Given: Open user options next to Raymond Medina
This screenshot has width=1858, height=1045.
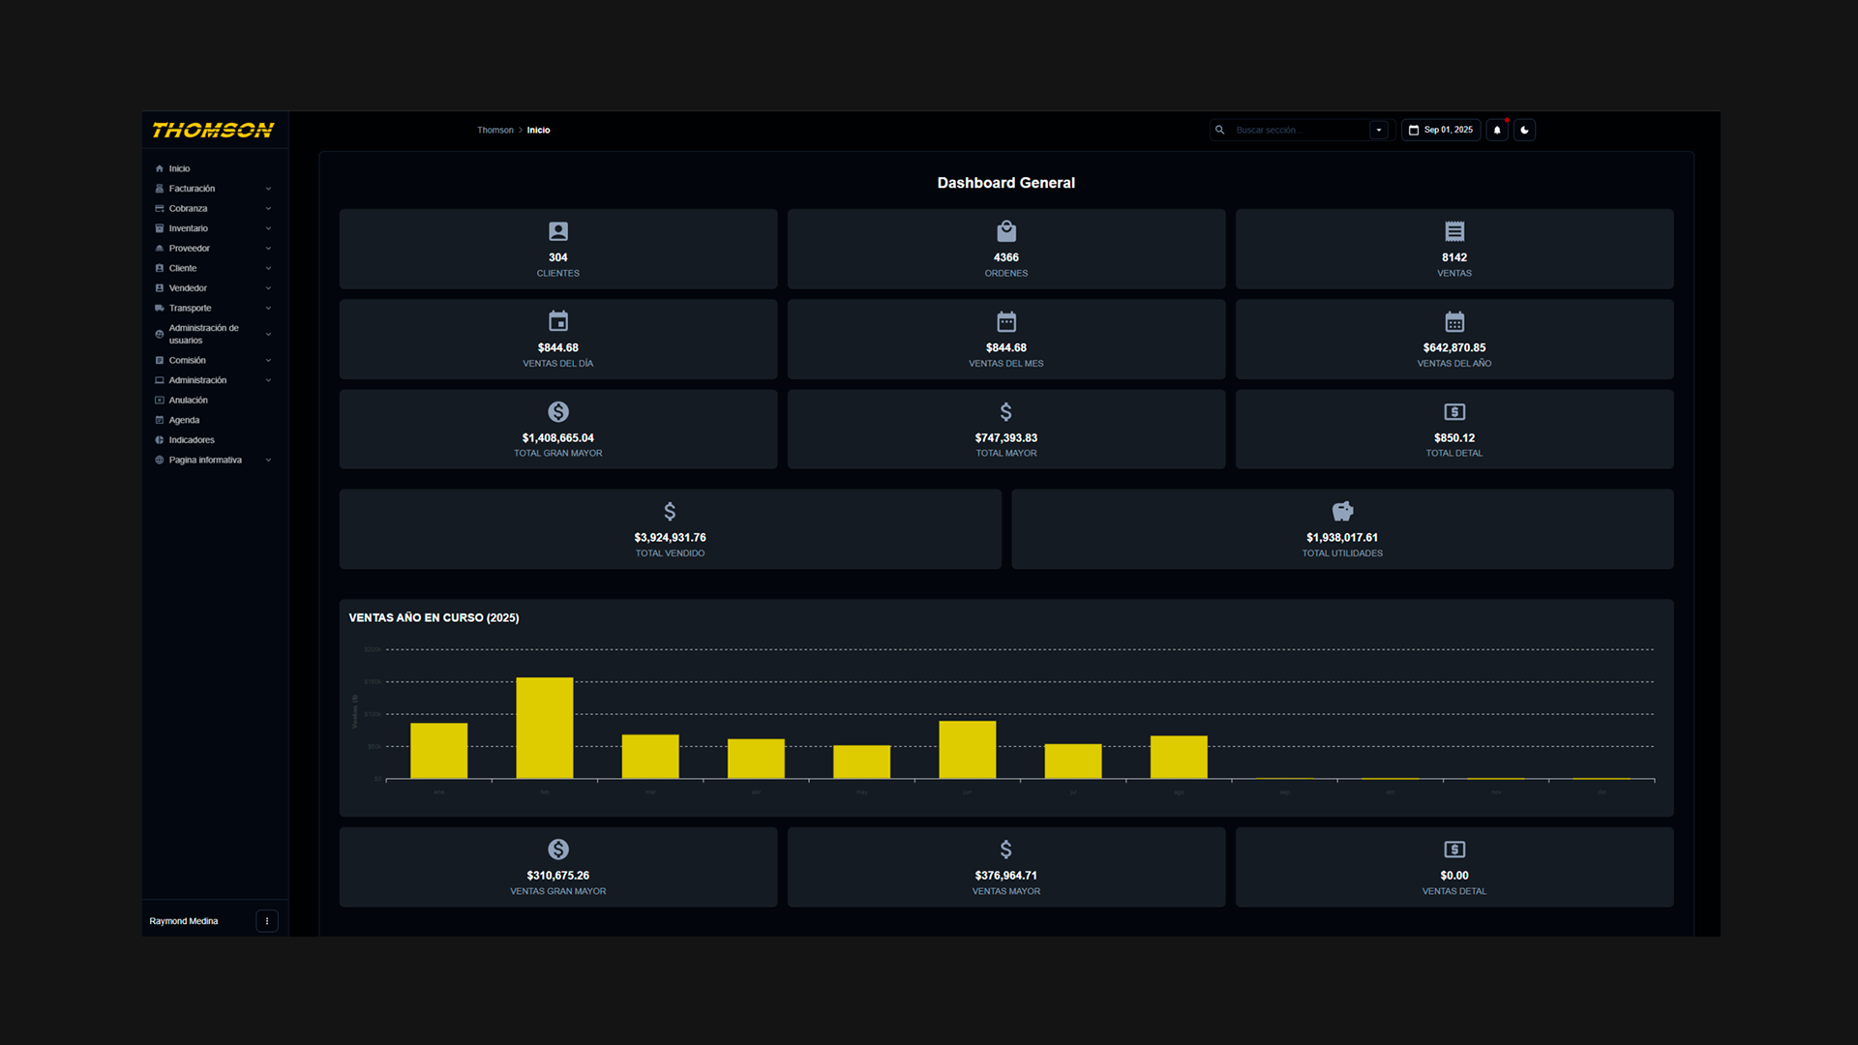Looking at the screenshot, I should point(267,921).
